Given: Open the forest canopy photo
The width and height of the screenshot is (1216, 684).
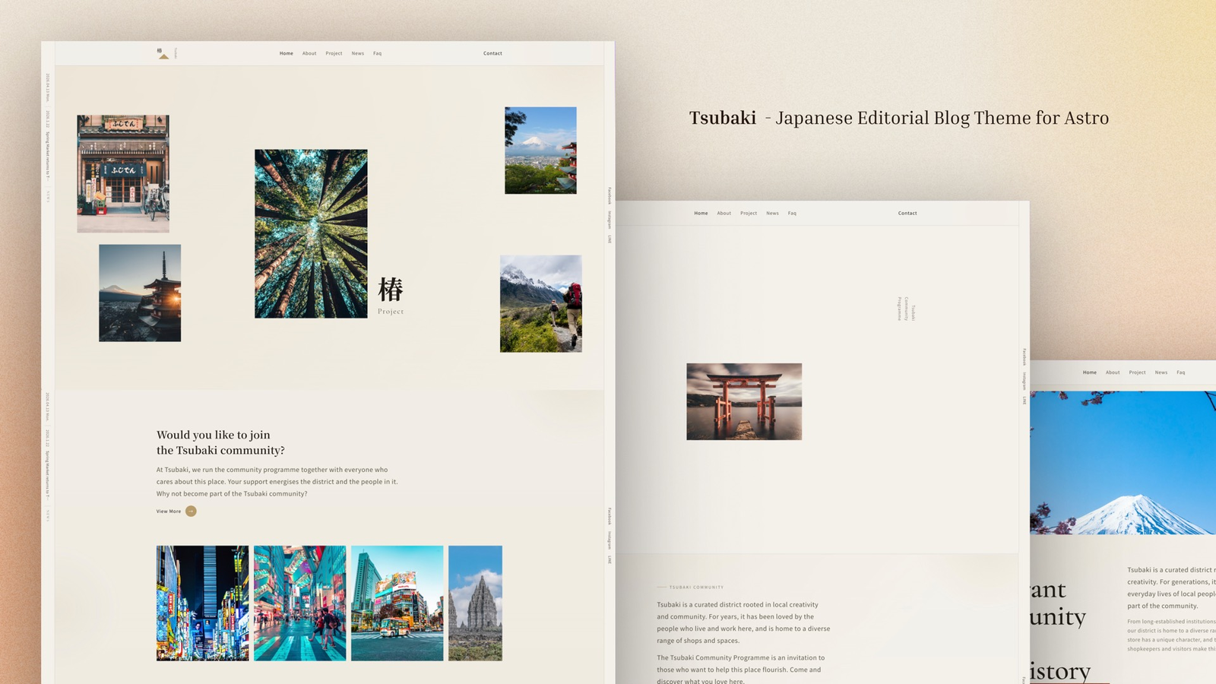Looking at the screenshot, I should [x=311, y=233].
